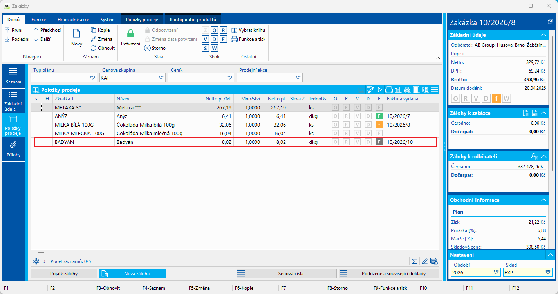Toggle the O skok button in ribbon

(x=214, y=30)
